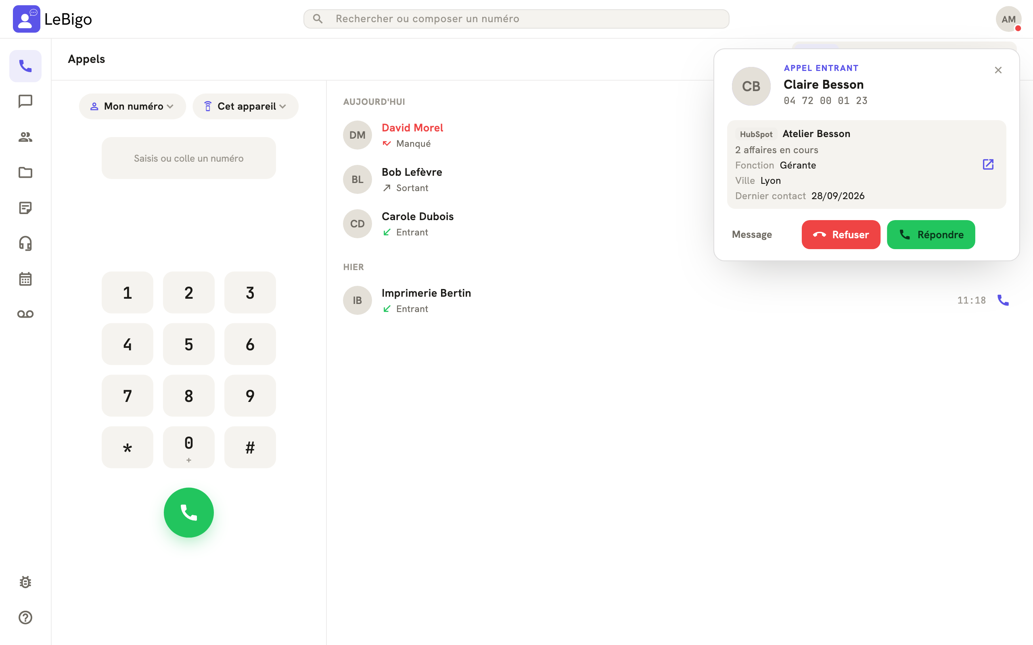The width and height of the screenshot is (1033, 645).
Task: Tap dialpad key 5
Action: pos(189,344)
